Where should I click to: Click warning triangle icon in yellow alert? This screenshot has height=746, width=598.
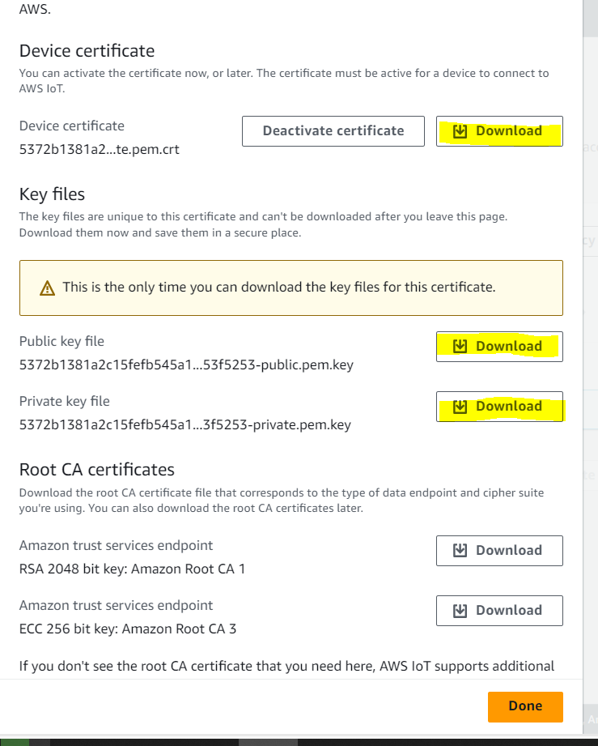tap(47, 288)
